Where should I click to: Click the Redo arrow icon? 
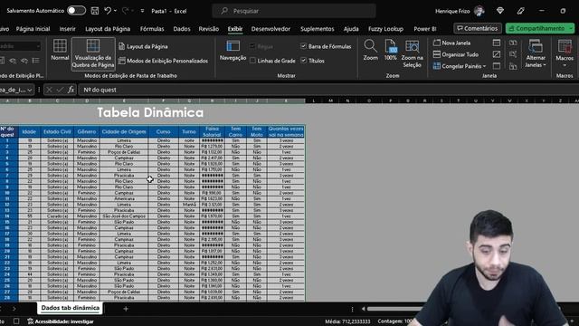126,11
